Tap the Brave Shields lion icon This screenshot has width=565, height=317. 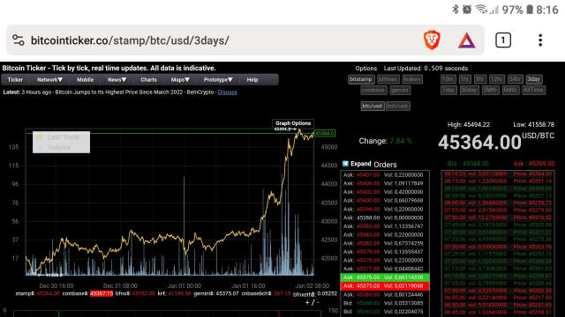[x=432, y=41]
